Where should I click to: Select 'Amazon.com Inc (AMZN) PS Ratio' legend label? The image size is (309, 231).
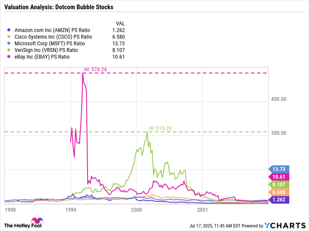click(52, 30)
